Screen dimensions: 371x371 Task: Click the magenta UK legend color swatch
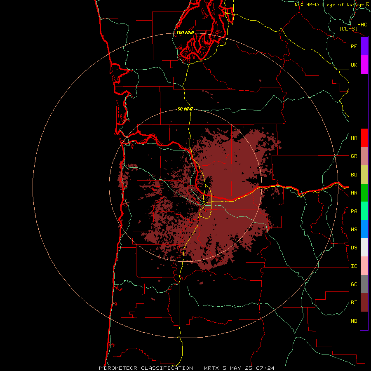point(364,64)
